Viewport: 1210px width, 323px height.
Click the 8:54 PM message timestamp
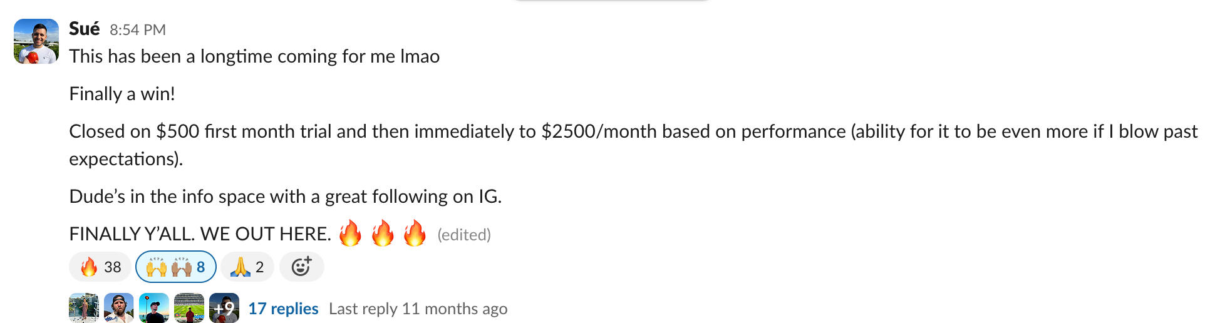[x=138, y=30]
